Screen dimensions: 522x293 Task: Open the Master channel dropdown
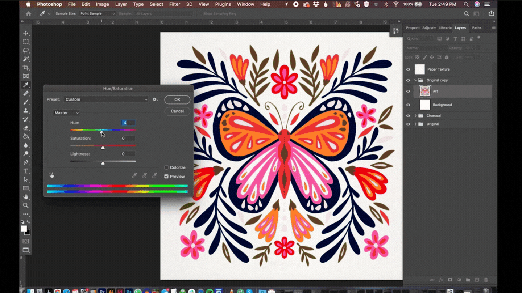coord(66,112)
